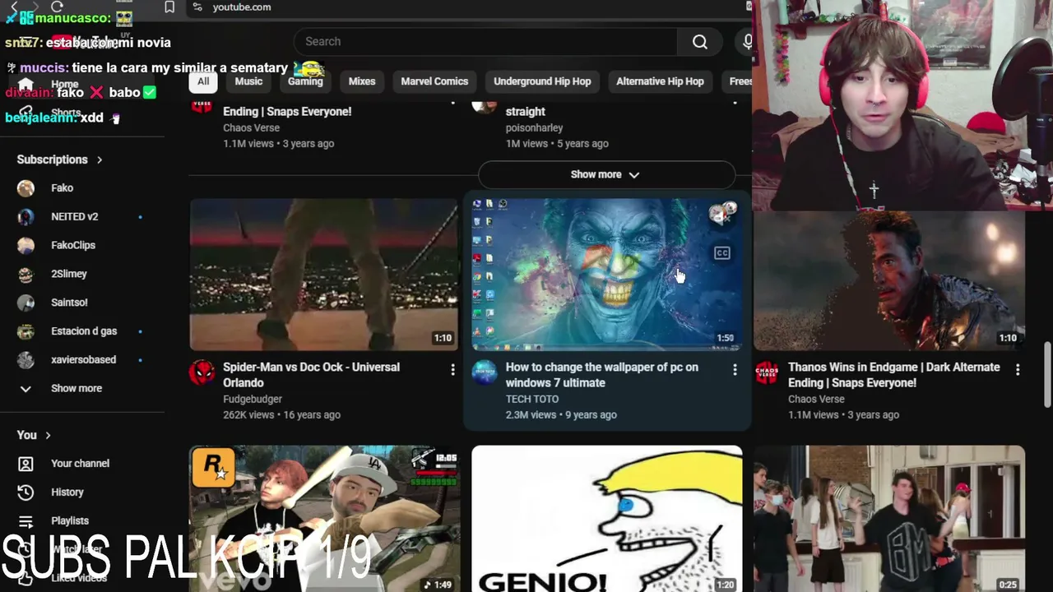The width and height of the screenshot is (1053, 592).
Task: Open Thanos Wins in Endgame video title
Action: click(893, 375)
